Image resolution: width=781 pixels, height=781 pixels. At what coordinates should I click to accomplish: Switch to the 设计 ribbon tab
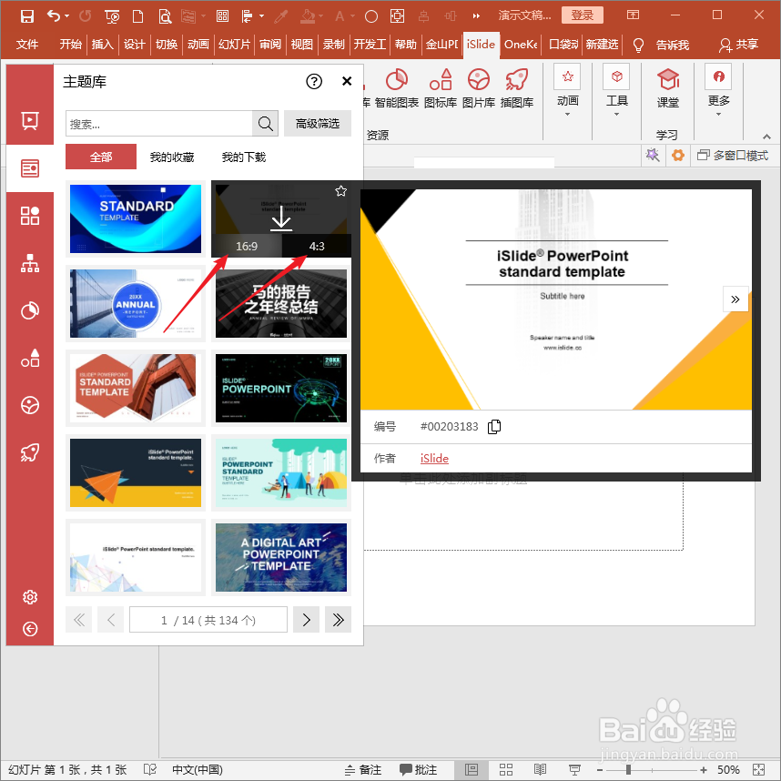tap(135, 45)
